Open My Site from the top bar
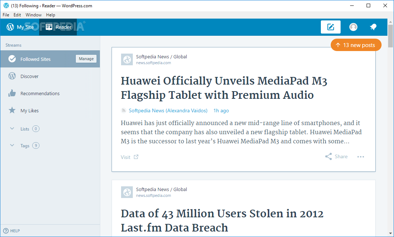Viewport: 394px width, 237px height. click(x=20, y=27)
